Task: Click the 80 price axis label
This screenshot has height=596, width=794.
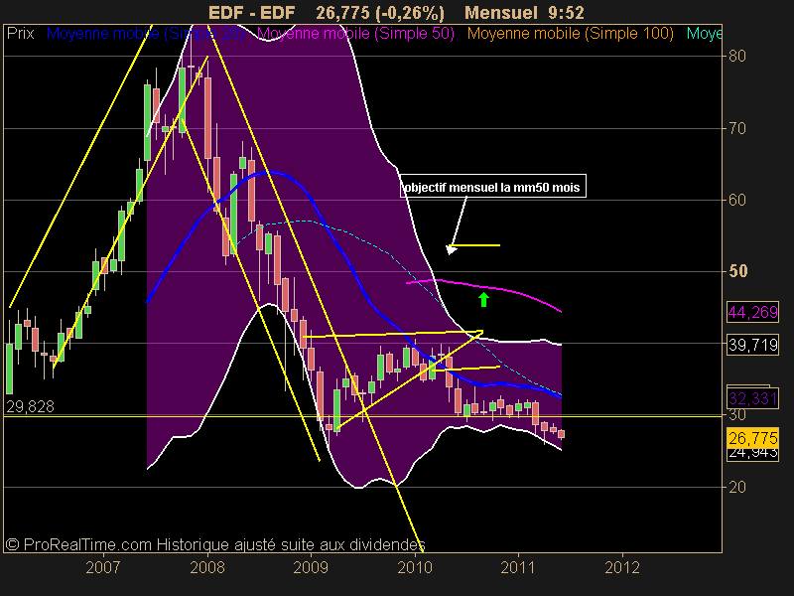Action: point(737,56)
